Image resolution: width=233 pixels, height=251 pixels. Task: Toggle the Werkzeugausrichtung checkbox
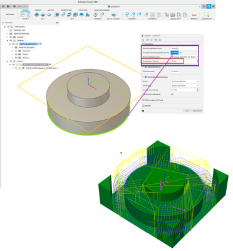pos(143,100)
